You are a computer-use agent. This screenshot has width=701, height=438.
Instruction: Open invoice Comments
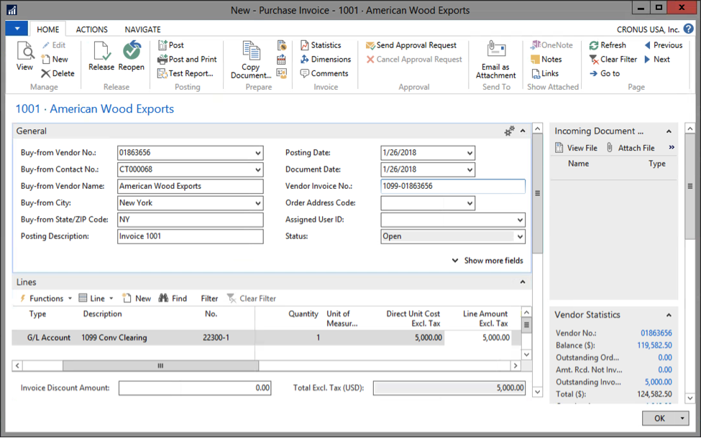pyautogui.click(x=324, y=73)
